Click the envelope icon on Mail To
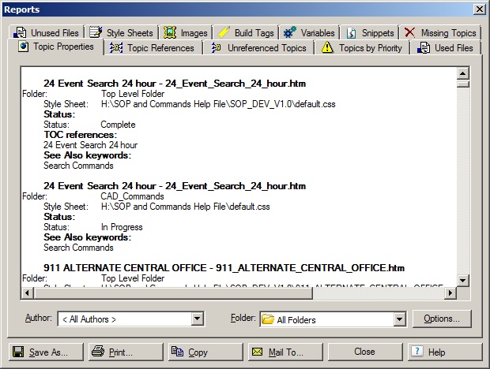The image size is (490, 369). tap(258, 352)
